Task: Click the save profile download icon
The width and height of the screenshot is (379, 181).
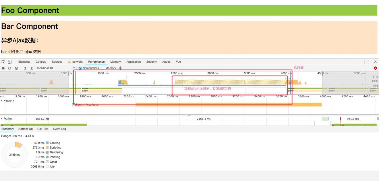Action: [x=32, y=68]
